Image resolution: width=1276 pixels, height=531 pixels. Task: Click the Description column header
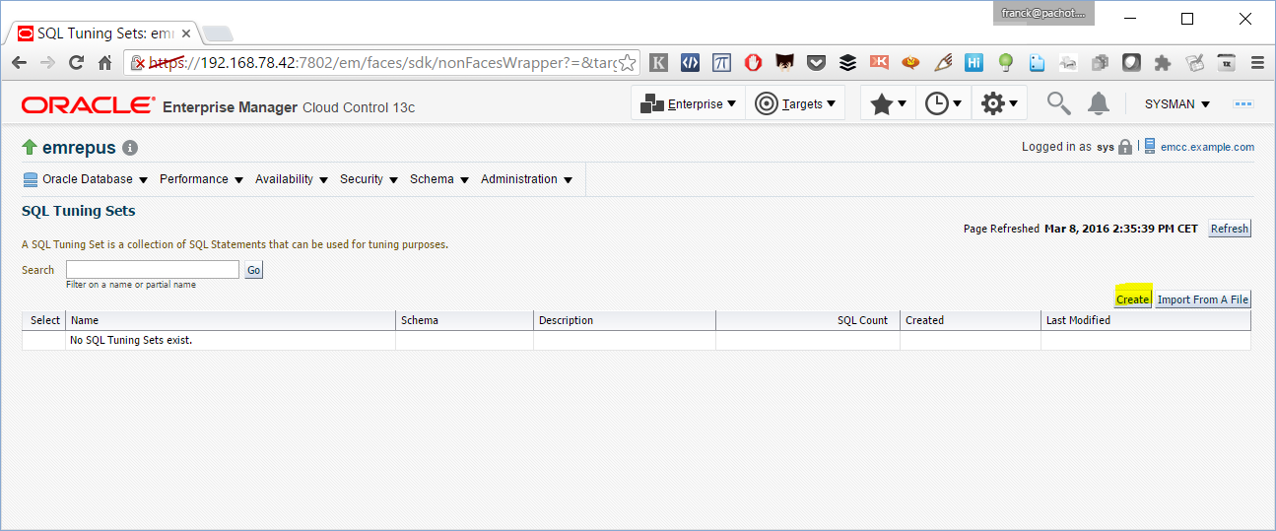coord(625,320)
